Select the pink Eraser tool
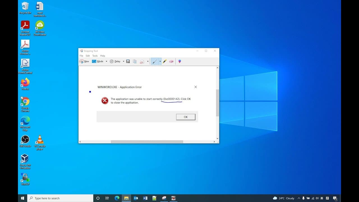 pyautogui.click(x=171, y=61)
